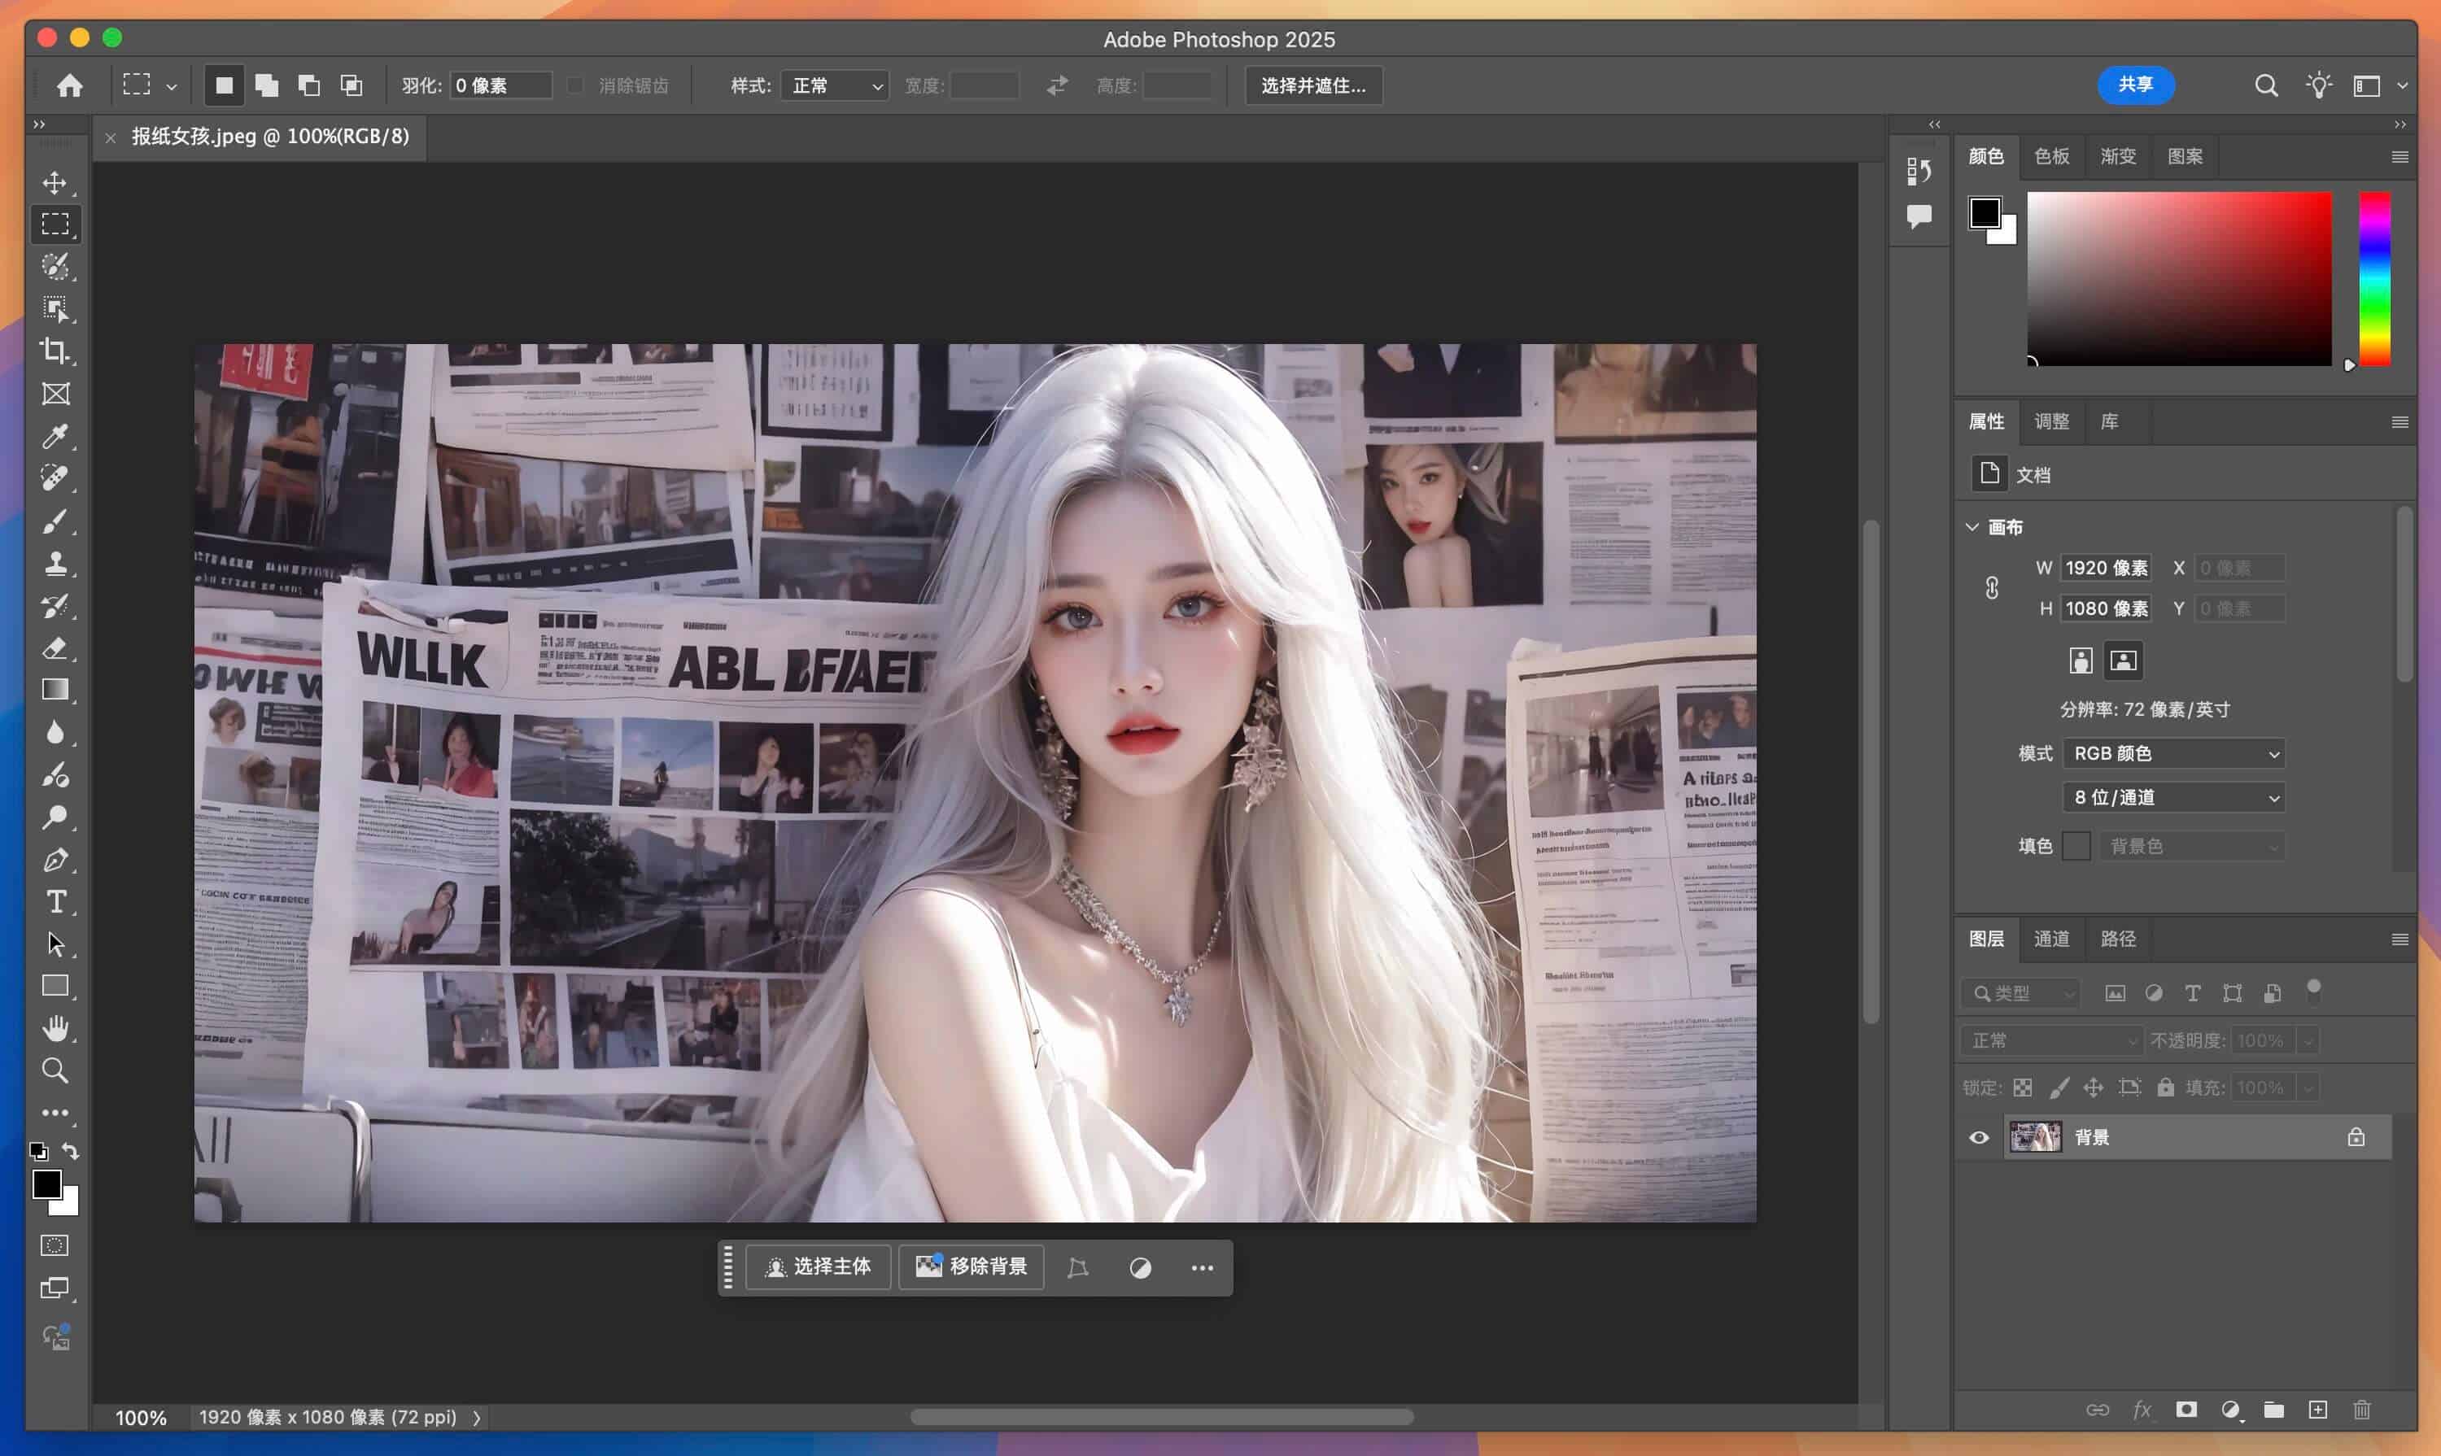Open the 样式 dropdown in the options bar
Viewport: 2441px width, 1456px height.
(833, 85)
